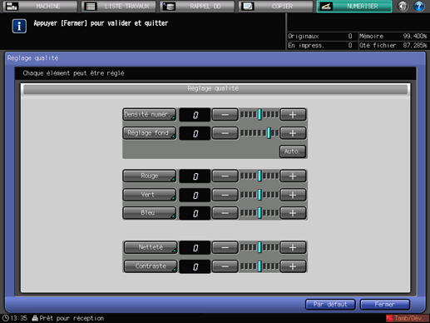
Task: Click the Mémoire 99.400% readout
Action: pyautogui.click(x=393, y=36)
